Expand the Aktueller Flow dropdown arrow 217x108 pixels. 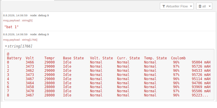tap(191, 6)
